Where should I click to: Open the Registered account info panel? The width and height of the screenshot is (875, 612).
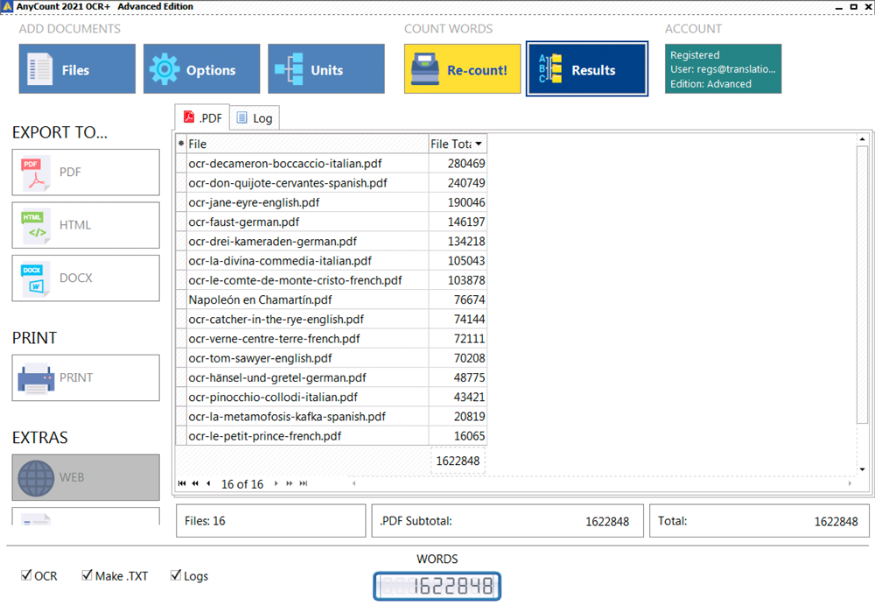tap(723, 68)
